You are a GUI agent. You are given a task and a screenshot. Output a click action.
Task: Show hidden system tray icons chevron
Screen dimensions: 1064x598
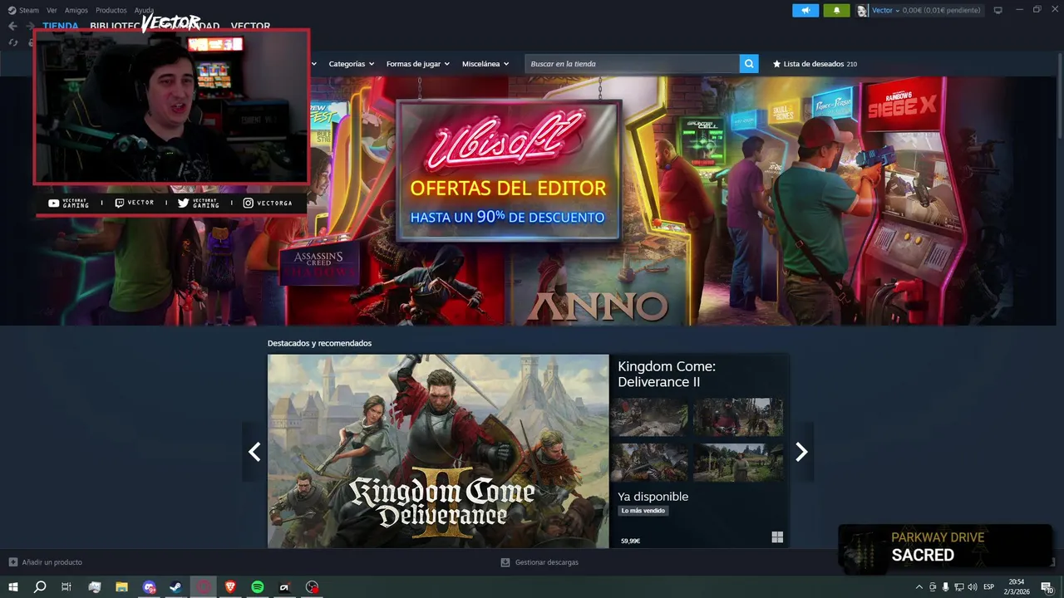tap(919, 587)
